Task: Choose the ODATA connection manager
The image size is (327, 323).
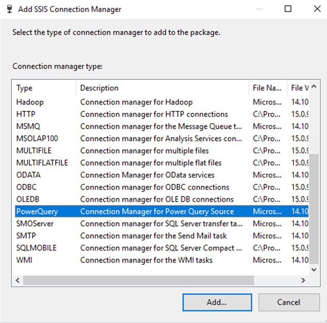Action: 28,175
